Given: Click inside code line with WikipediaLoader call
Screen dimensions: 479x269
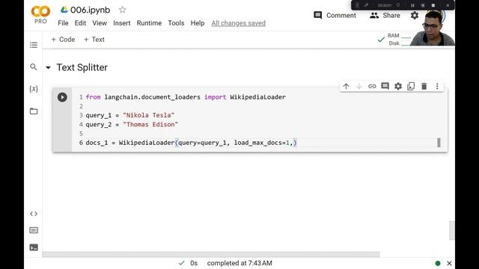Looking at the screenshot, I should [192, 143].
